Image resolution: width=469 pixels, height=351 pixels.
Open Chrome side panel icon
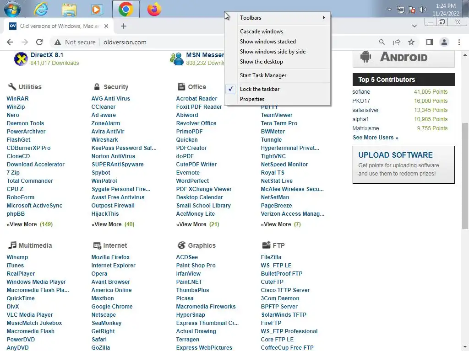pyautogui.click(x=430, y=42)
